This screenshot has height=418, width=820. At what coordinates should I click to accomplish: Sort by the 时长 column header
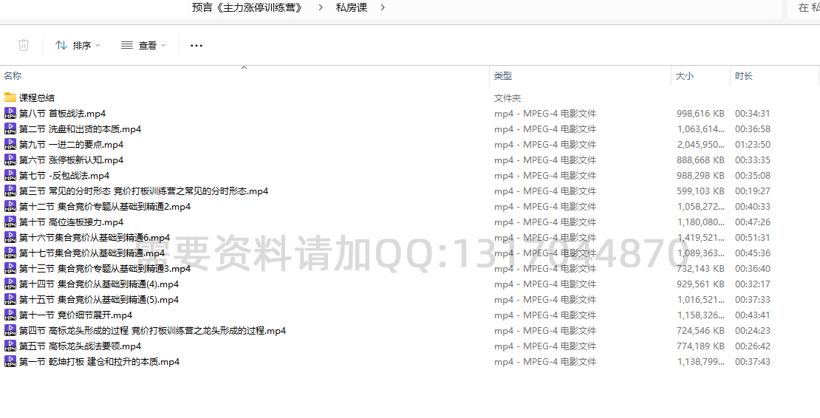(743, 75)
